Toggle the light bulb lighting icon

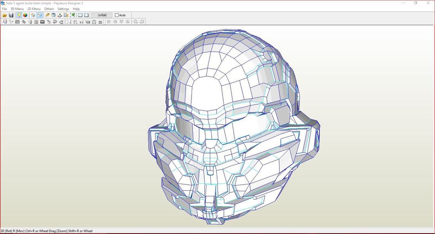click(19, 15)
